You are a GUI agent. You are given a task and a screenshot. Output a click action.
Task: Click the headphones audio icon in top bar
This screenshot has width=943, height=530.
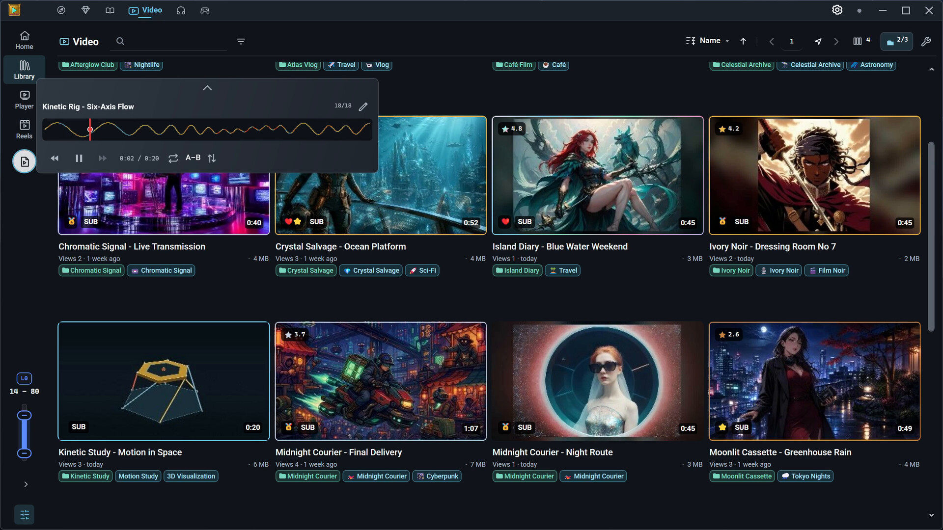[x=181, y=10]
